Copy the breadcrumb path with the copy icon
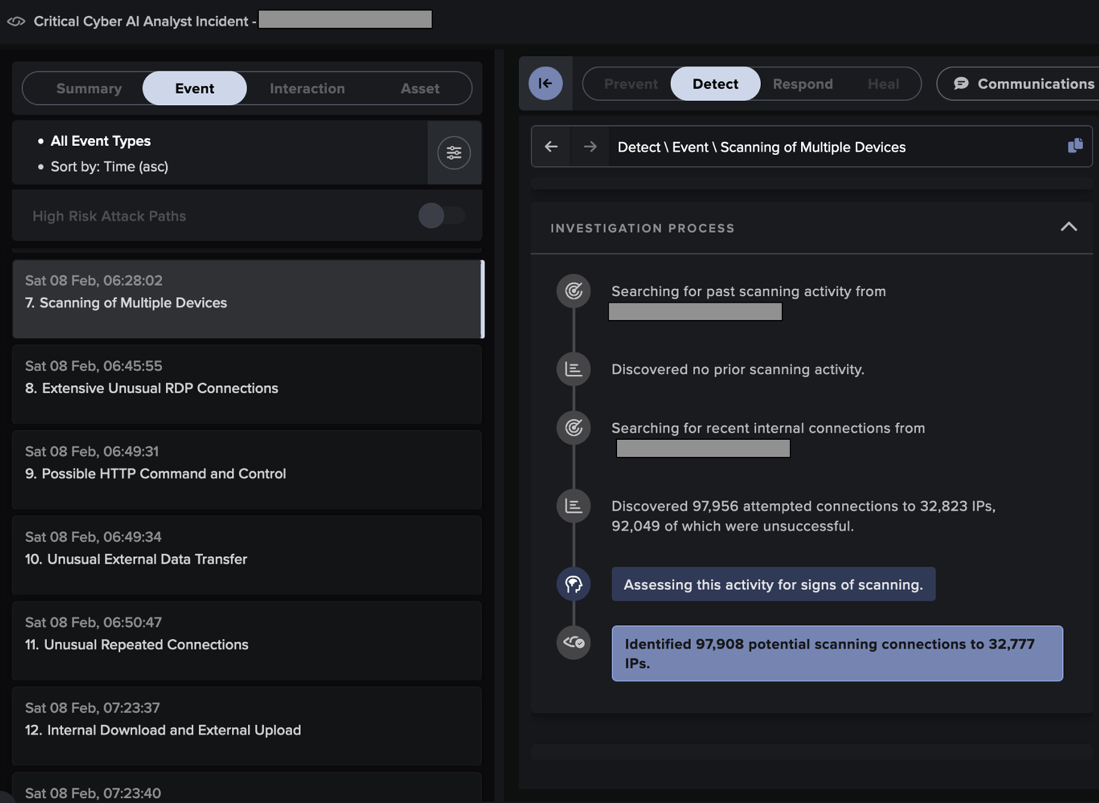The width and height of the screenshot is (1099, 803). 1075,146
